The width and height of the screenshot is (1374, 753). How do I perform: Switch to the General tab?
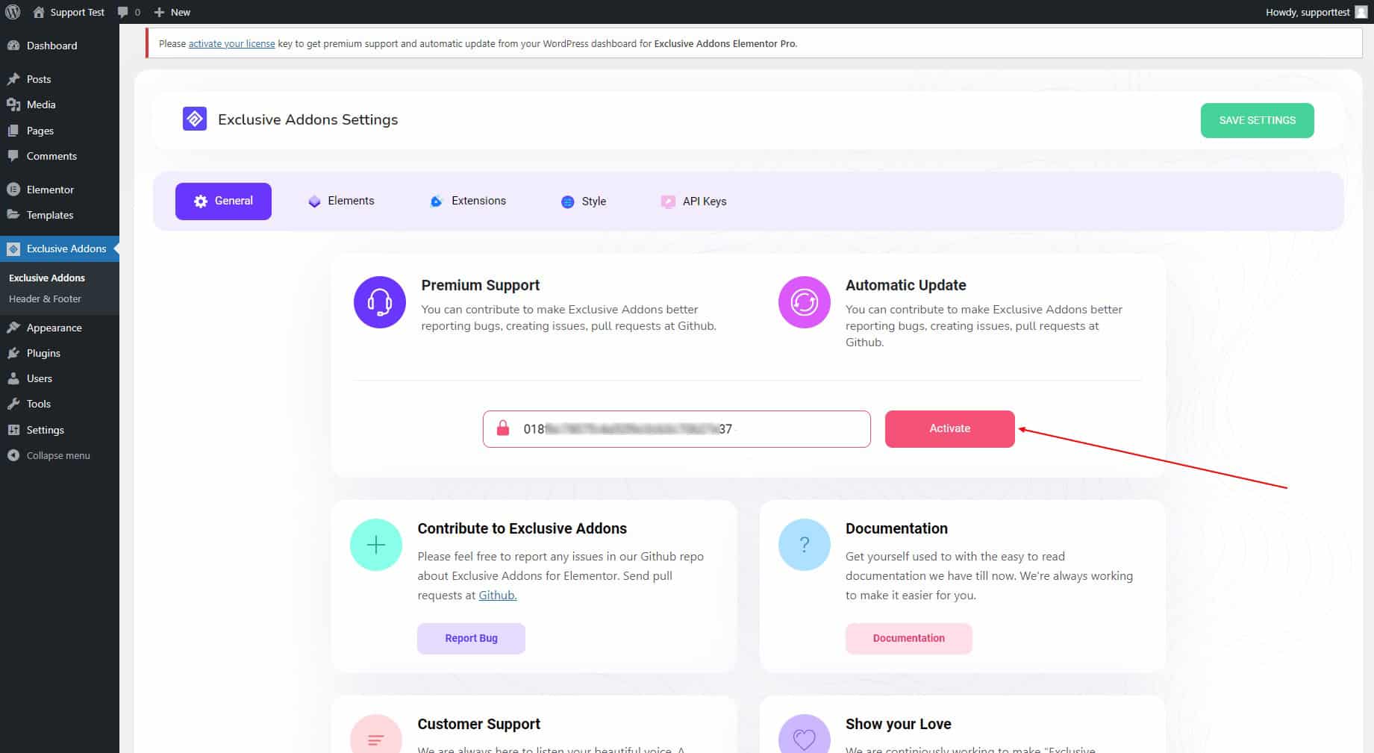click(223, 201)
